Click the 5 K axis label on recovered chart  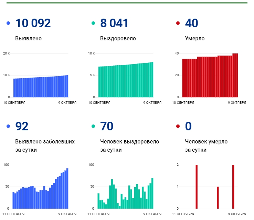tap(93, 75)
